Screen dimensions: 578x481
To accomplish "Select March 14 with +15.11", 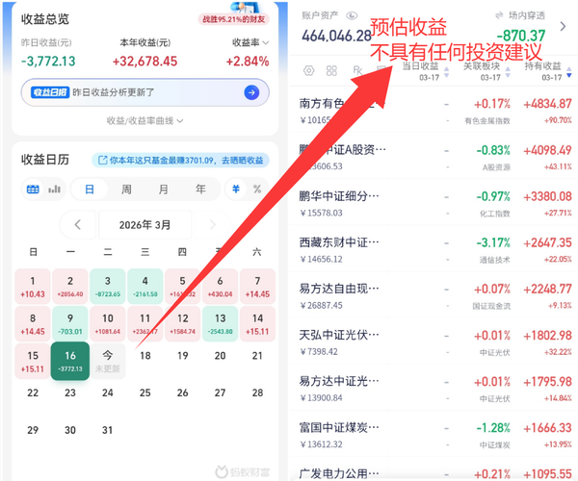I will click(257, 324).
